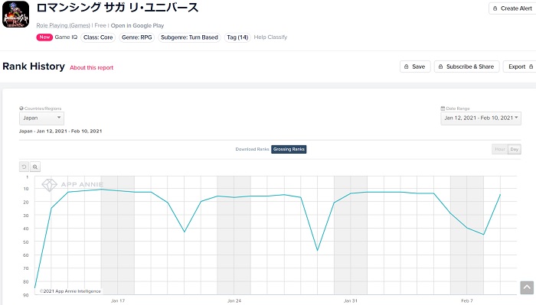Screen dimensions: 536x305
Task: Switch chart to Download Ranks
Action: pos(252,149)
